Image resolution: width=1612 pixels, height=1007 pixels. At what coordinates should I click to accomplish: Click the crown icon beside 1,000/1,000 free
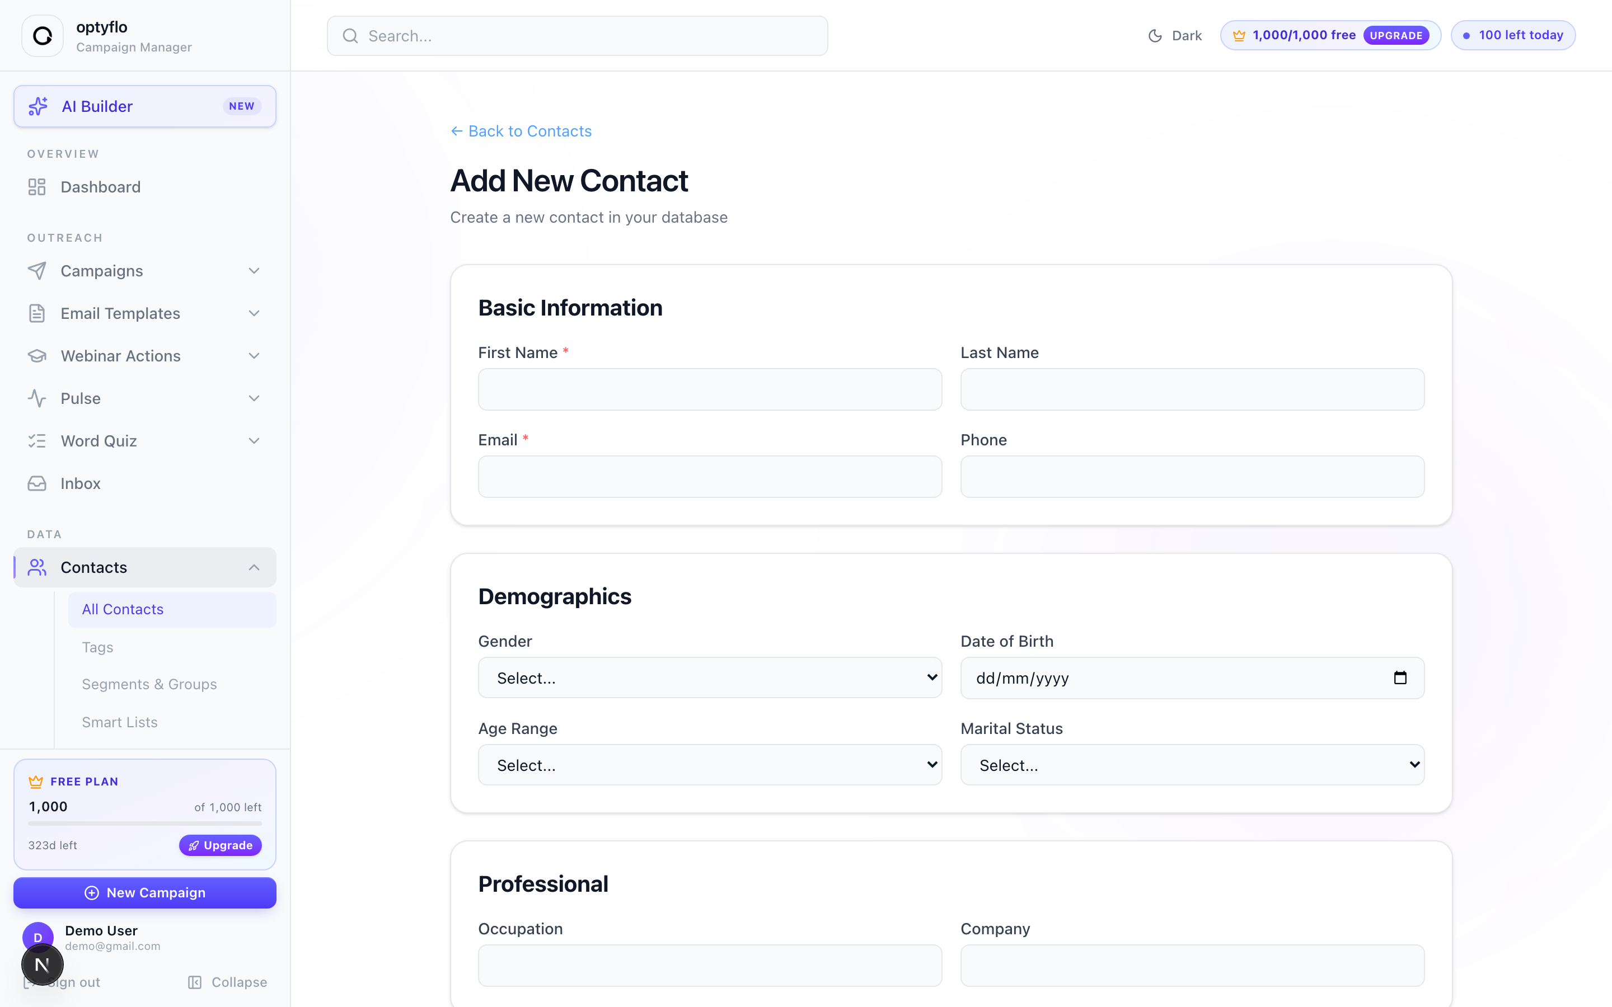1239,36
